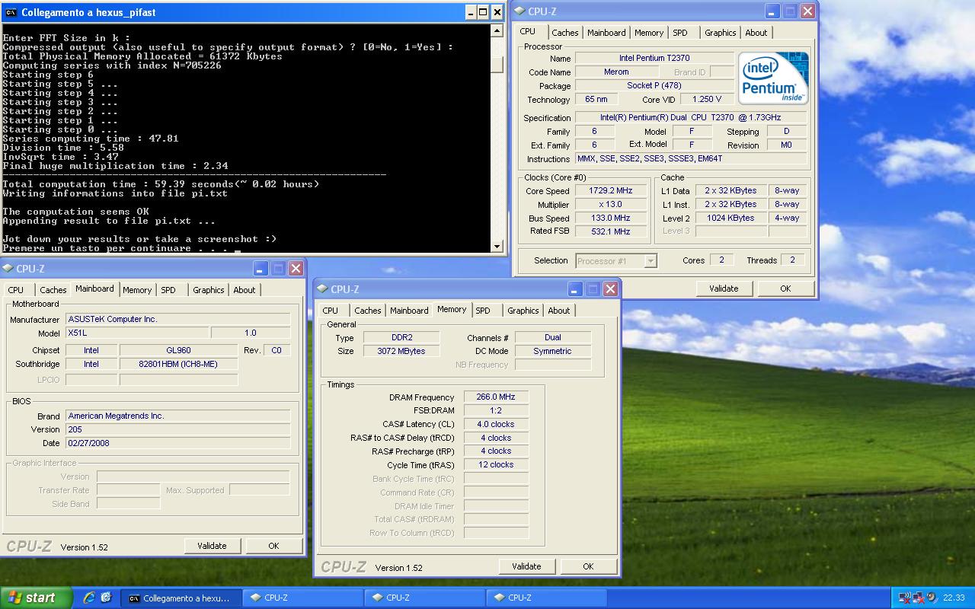Activate the second CPU-Z taskbar button
The image size is (975, 609).
tap(425, 598)
